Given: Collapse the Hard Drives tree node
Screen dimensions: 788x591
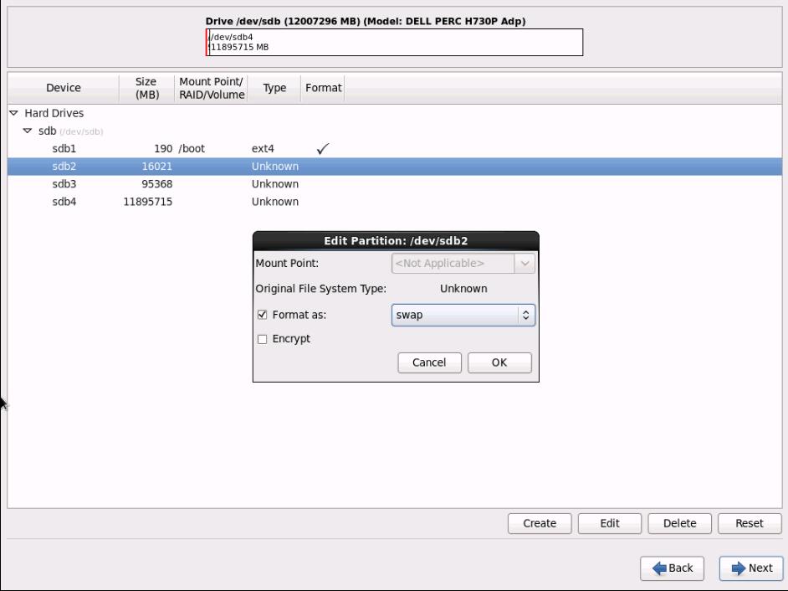Looking at the screenshot, I should (14, 113).
